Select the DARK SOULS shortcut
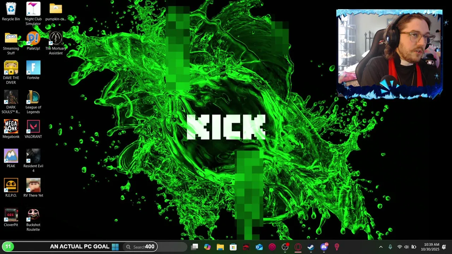Viewport: 452px width, 254px height. (x=11, y=102)
